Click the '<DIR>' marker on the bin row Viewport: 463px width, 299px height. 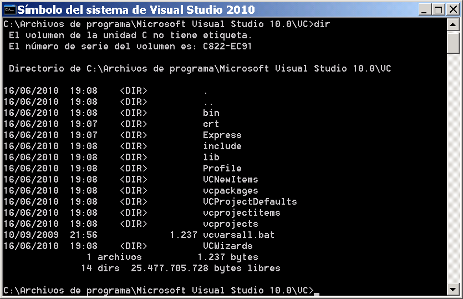134,113
